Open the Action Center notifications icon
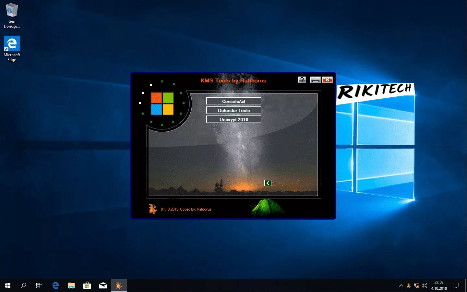467x292 pixels. 456,286
